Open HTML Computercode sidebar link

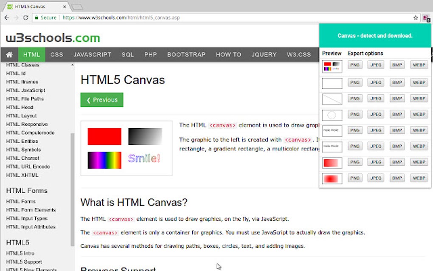coord(30,133)
